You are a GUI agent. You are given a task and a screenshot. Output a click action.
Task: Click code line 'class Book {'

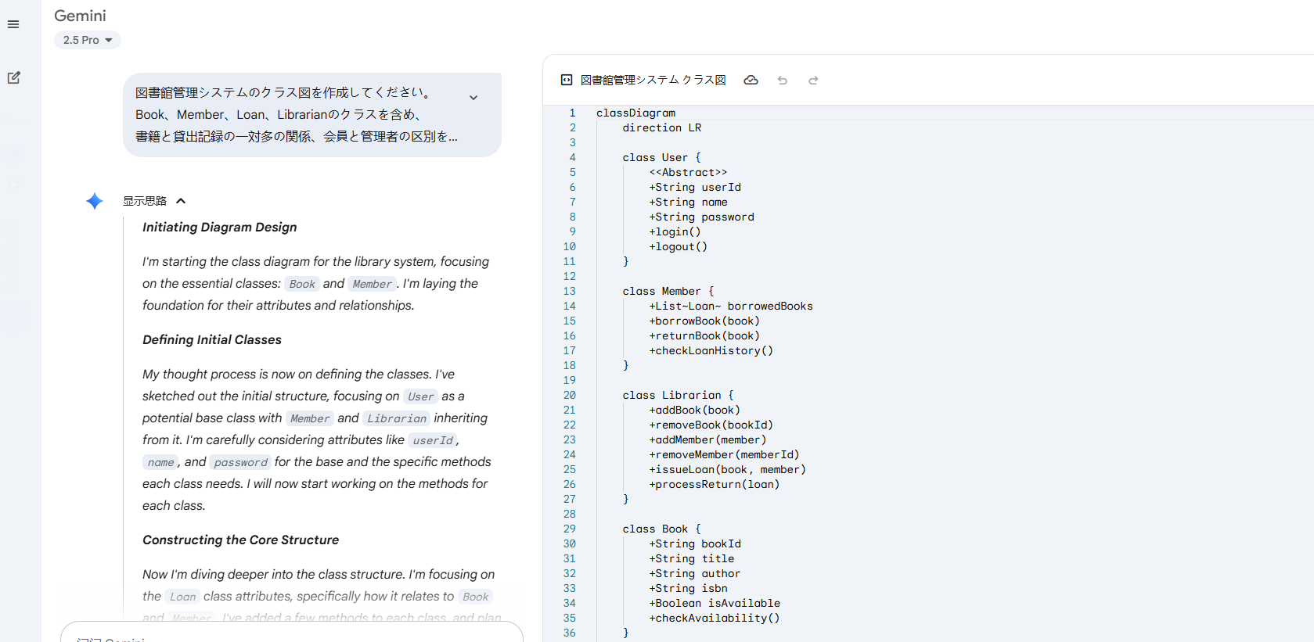(x=662, y=529)
